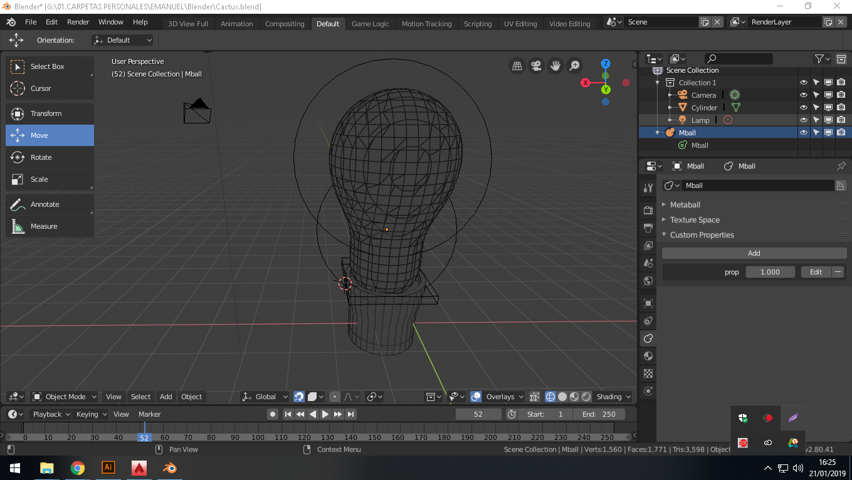Open the Render menu
Image resolution: width=852 pixels, height=480 pixels.
[78, 22]
